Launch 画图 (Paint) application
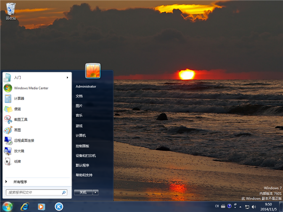 17,130
